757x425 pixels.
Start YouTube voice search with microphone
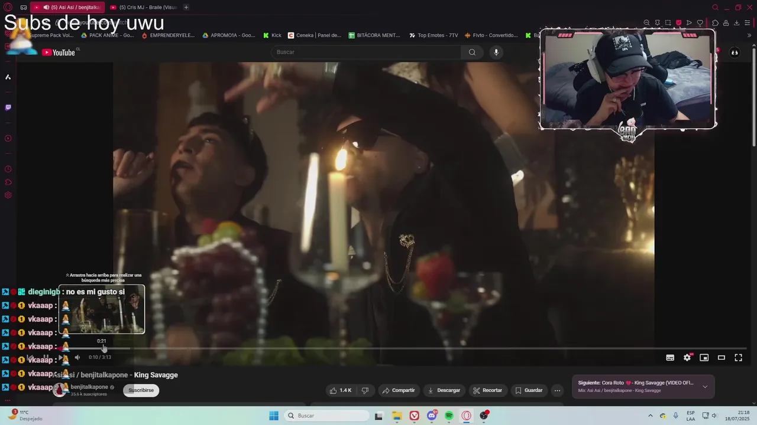coord(496,52)
